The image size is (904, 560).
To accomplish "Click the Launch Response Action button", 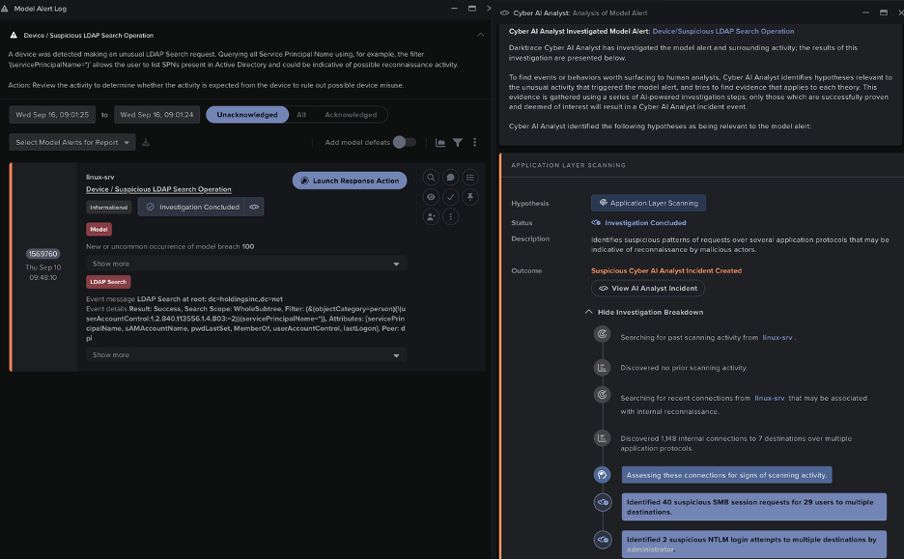I will [350, 181].
